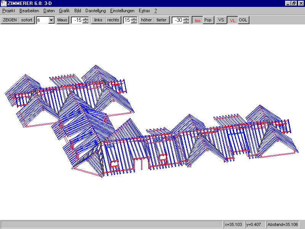The height and width of the screenshot is (229, 305).
Task: Toggle the Iso isometric view mode
Action: [197, 20]
